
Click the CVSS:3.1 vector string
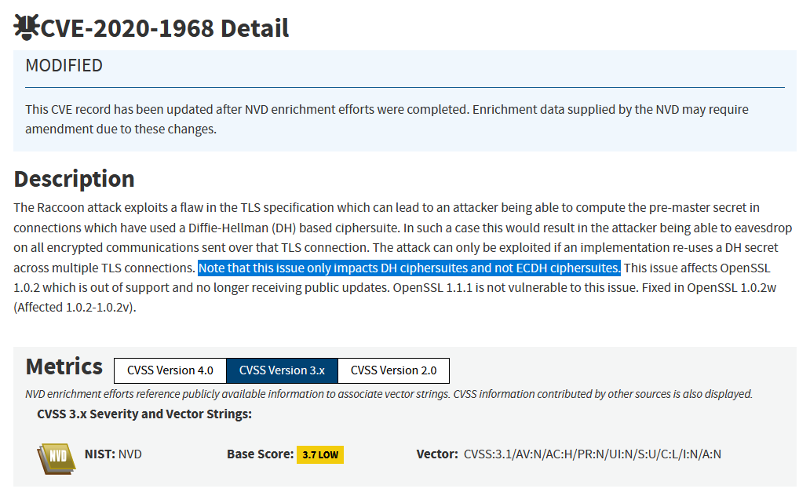[x=593, y=454]
